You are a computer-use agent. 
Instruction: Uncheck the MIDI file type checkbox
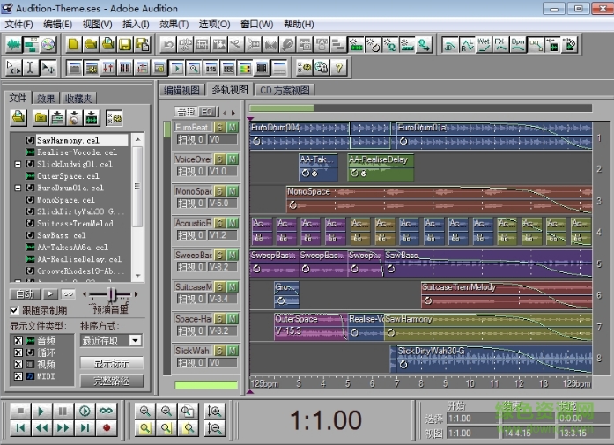click(x=18, y=376)
